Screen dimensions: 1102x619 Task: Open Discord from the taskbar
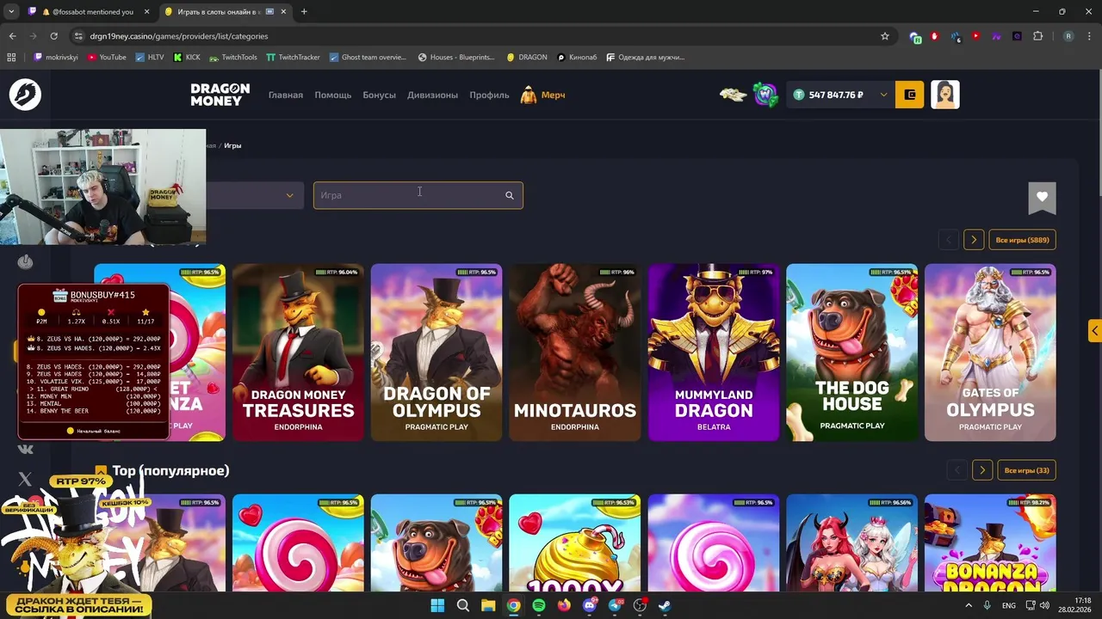(x=590, y=605)
